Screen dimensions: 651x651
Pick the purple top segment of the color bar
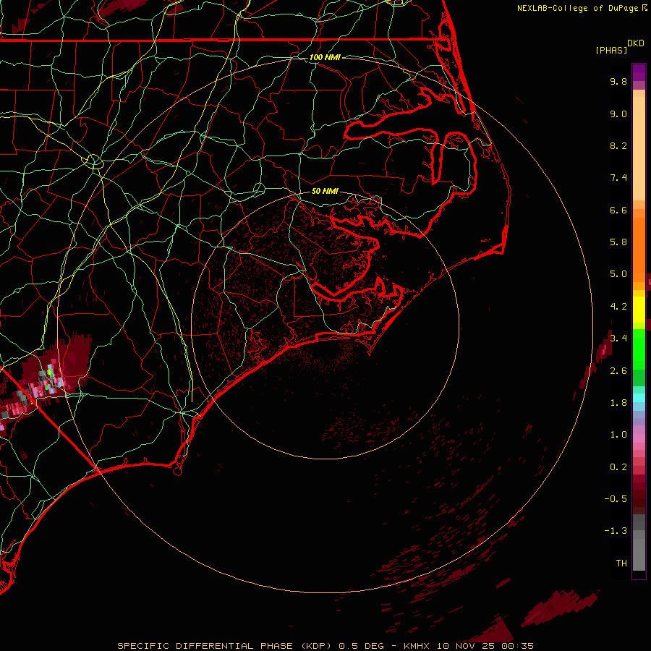pyautogui.click(x=639, y=72)
